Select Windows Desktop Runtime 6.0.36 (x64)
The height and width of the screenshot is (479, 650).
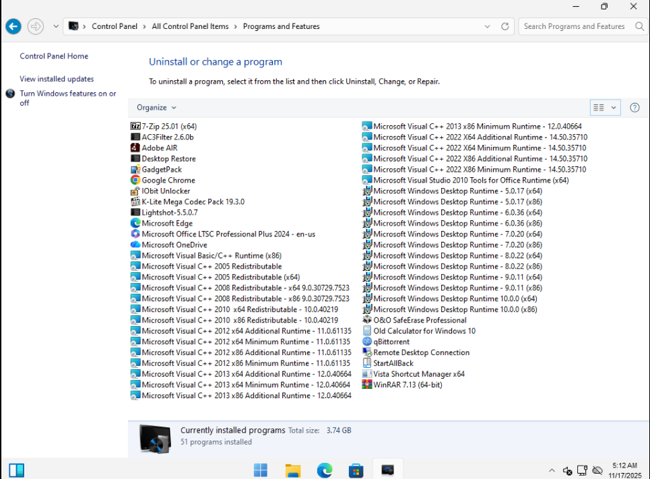(453, 212)
